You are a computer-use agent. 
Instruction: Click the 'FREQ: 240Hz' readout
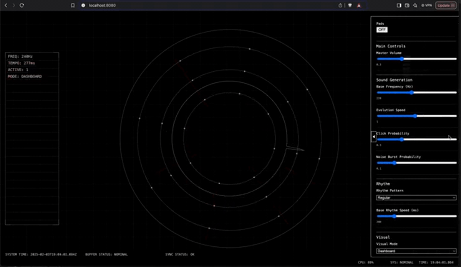pos(20,56)
